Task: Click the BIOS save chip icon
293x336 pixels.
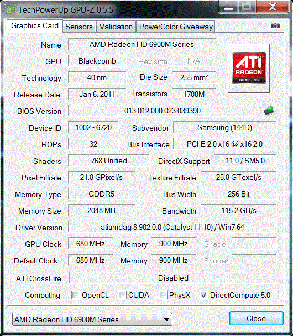Action: click(x=269, y=111)
